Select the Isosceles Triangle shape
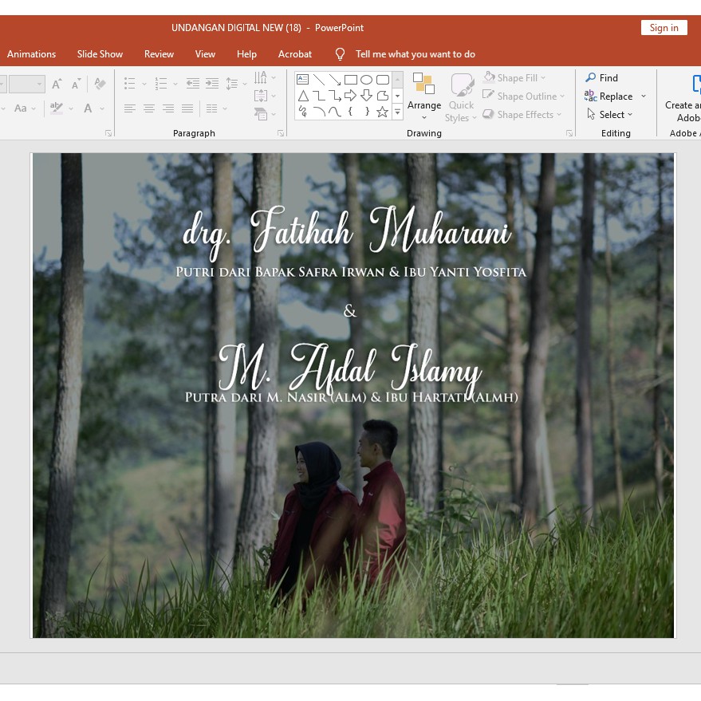The image size is (701, 701). [303, 96]
